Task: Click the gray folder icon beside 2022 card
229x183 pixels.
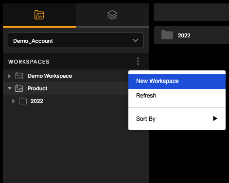Action: click(x=167, y=34)
